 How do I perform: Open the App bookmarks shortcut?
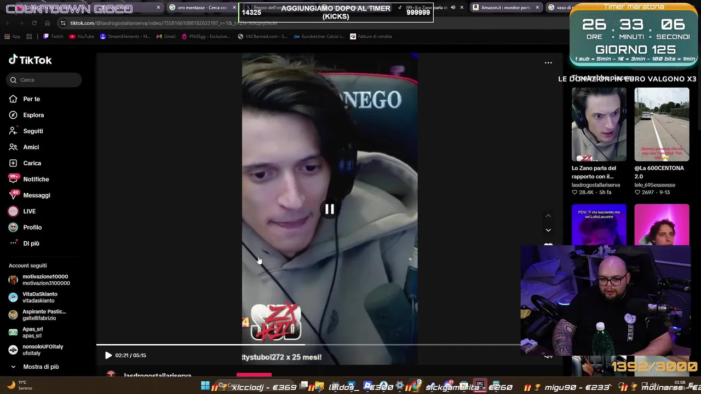click(13, 37)
